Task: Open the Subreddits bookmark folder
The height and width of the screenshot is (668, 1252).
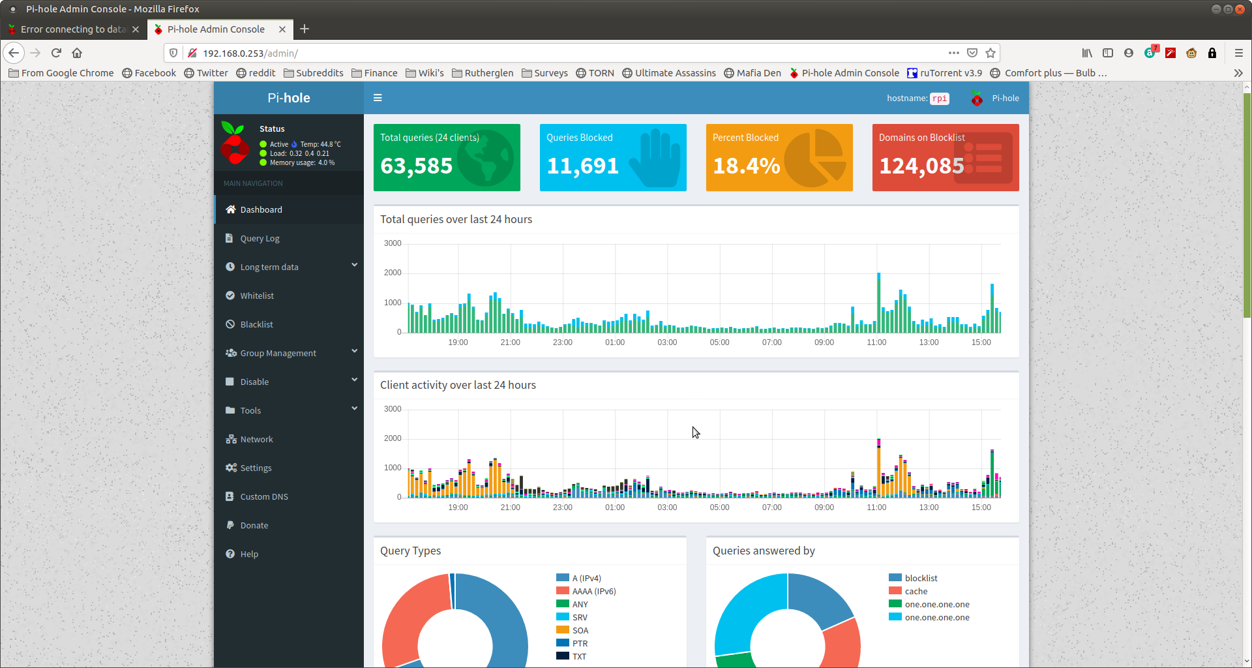Action: 314,73
